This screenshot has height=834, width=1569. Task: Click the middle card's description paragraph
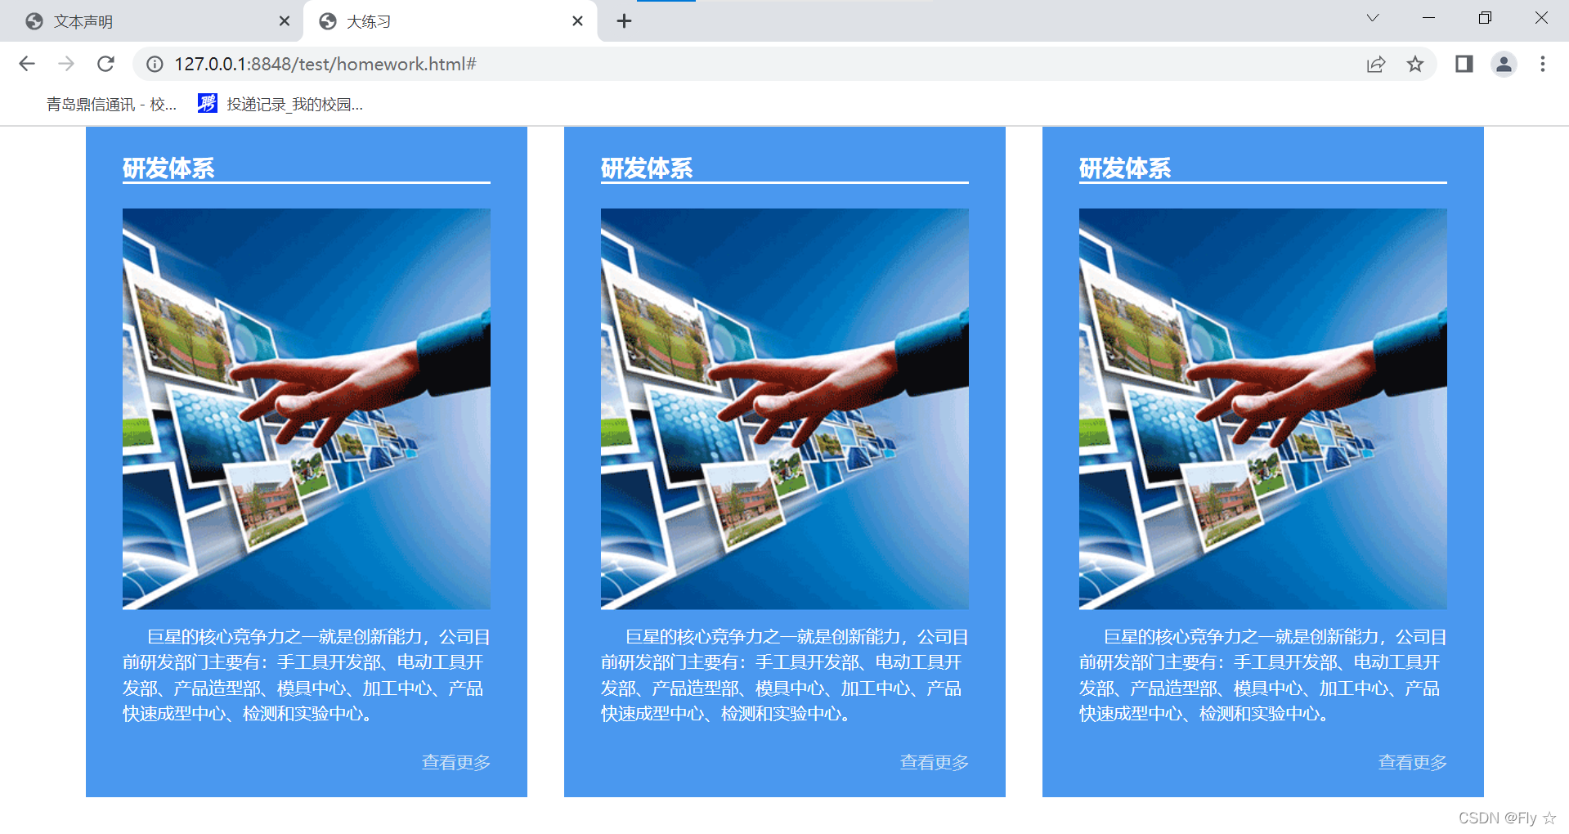coord(785,675)
